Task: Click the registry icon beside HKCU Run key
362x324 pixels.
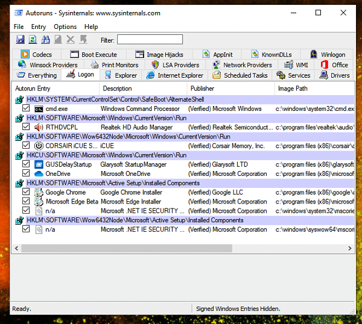Action: (20, 155)
